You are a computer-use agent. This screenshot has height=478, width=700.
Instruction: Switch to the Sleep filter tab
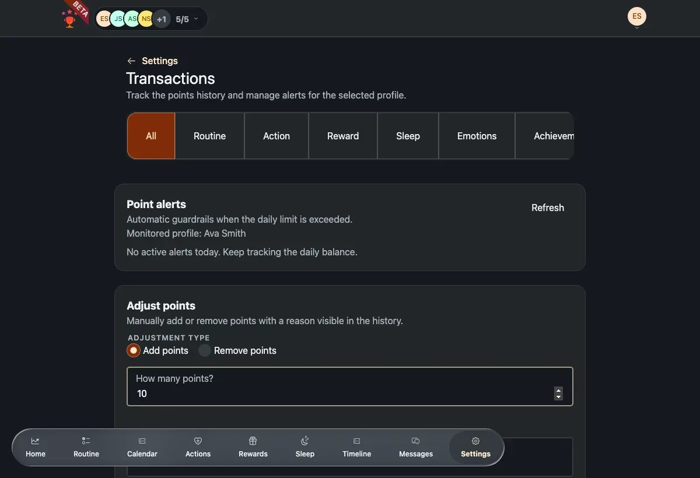(408, 136)
